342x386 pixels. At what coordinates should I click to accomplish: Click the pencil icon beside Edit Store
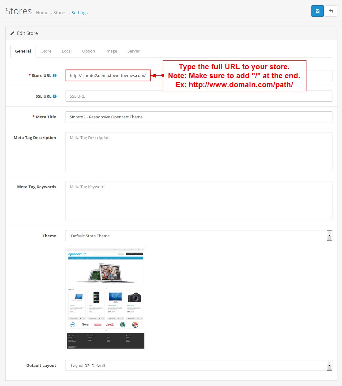click(x=12, y=33)
